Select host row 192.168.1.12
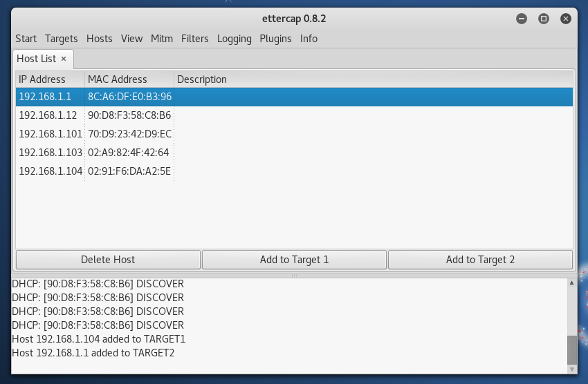This screenshot has height=384, width=588. pos(295,115)
